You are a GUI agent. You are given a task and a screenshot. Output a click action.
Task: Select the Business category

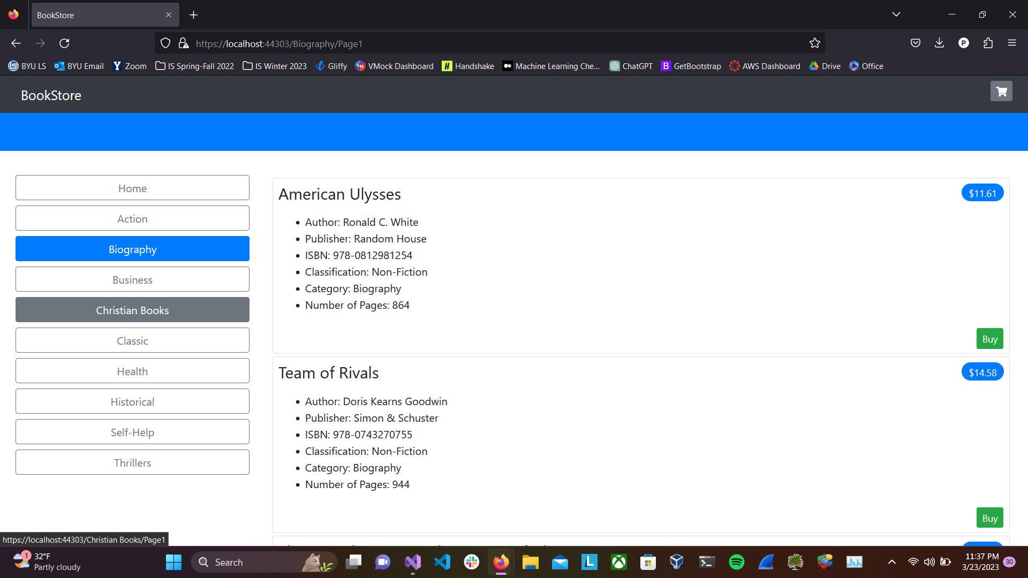(132, 279)
